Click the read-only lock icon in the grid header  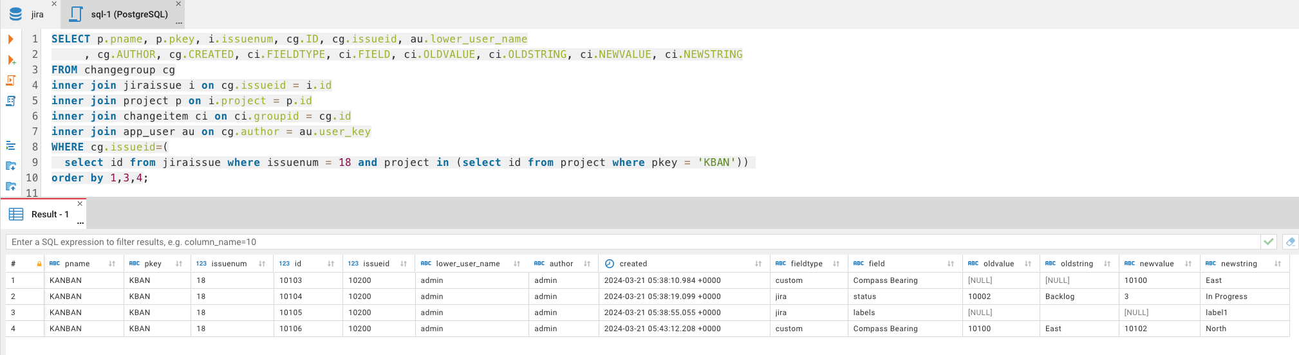tap(39, 264)
